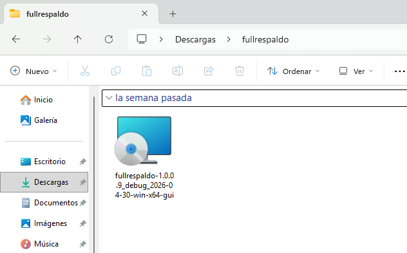Image resolution: width=407 pixels, height=253 pixels.
Task: Open the Ordenar sort dropdown
Action: click(293, 71)
